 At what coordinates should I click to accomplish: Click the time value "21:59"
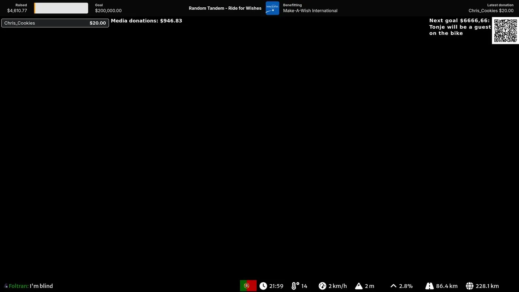[276, 286]
